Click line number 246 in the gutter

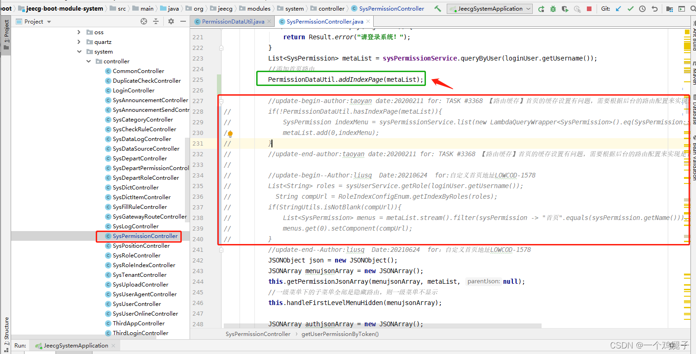197,303
